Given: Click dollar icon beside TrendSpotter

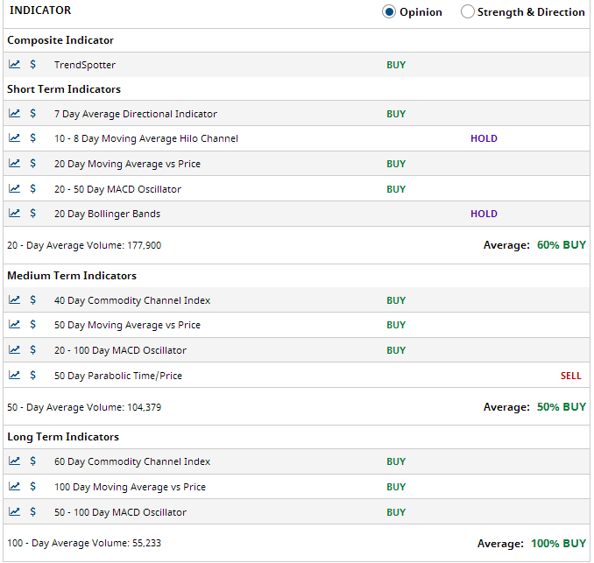Looking at the screenshot, I should click(33, 65).
